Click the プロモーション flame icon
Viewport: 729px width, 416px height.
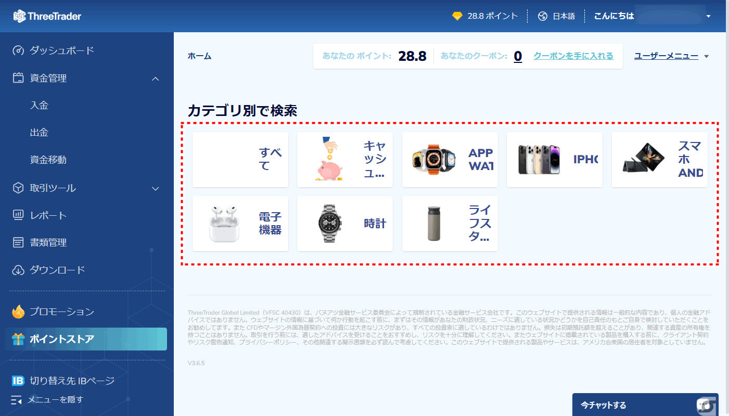(18, 311)
